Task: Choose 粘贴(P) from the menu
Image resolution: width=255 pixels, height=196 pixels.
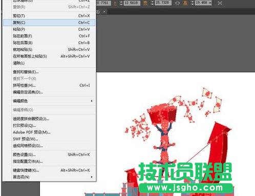Action: 49,29
